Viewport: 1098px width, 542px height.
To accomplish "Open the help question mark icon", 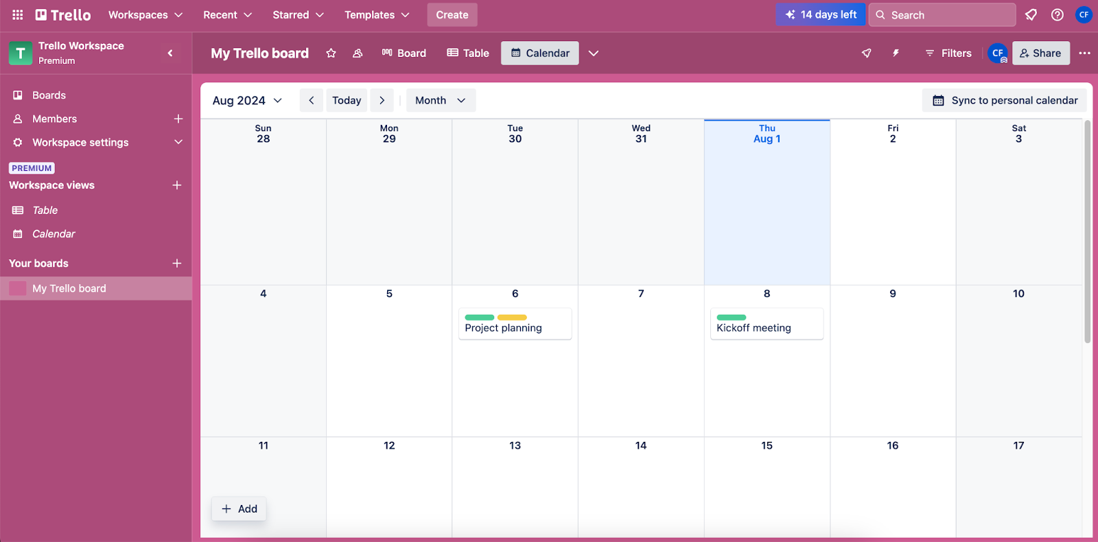I will [x=1058, y=14].
